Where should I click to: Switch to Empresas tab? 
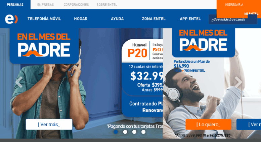point(46,5)
